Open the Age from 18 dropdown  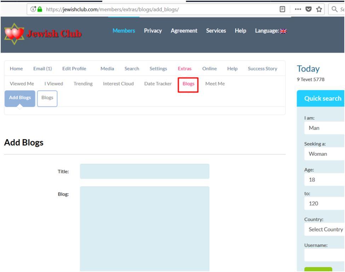coord(324,180)
